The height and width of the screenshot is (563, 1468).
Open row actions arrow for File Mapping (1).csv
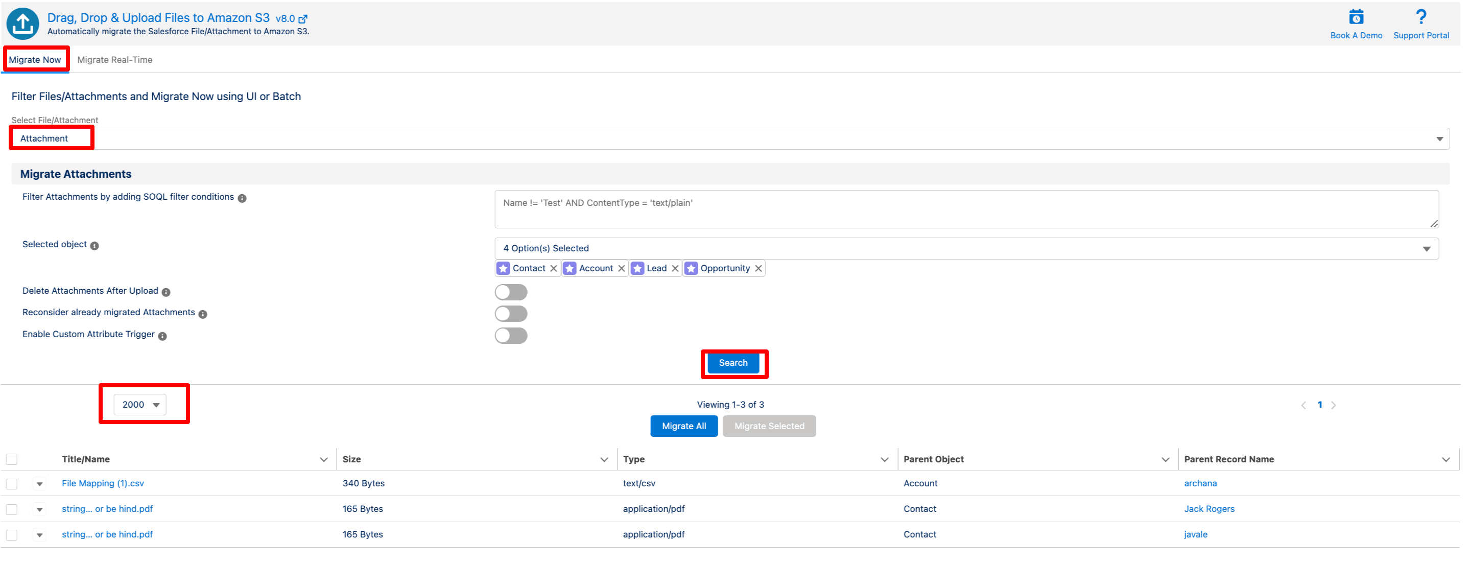point(39,484)
